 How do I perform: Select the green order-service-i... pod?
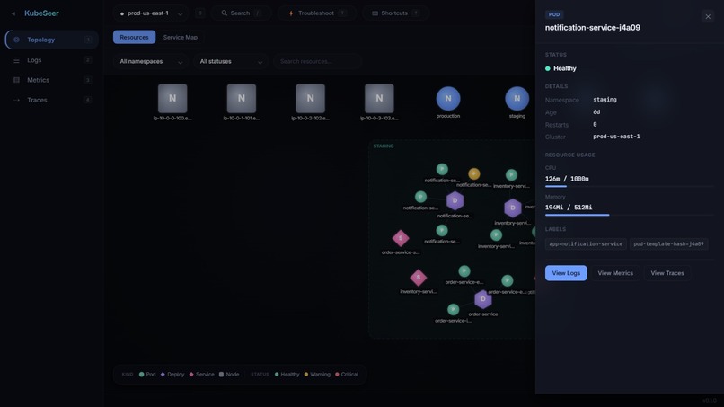pos(453,309)
